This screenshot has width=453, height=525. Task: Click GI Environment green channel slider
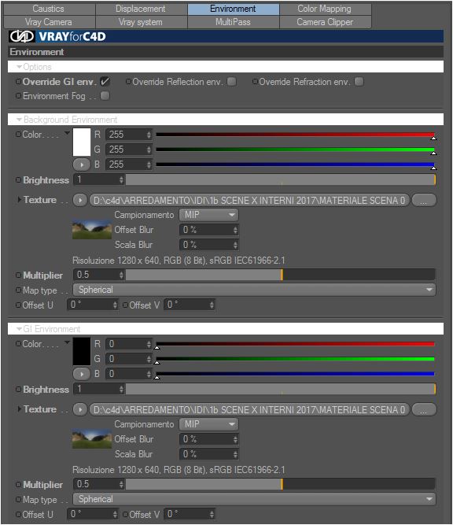tap(296, 359)
